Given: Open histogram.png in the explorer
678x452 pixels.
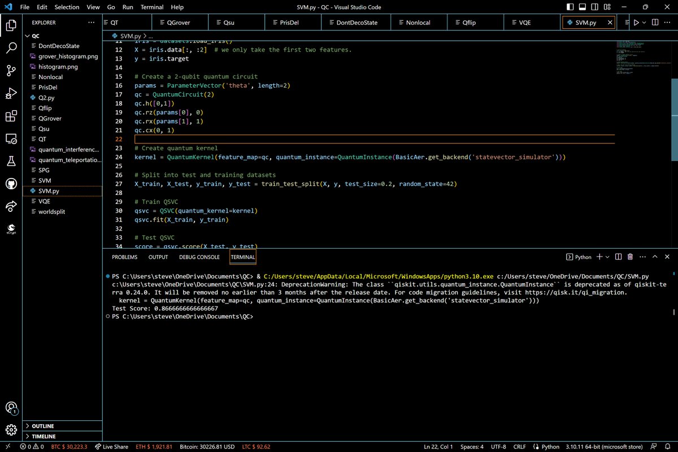Looking at the screenshot, I should [x=58, y=67].
